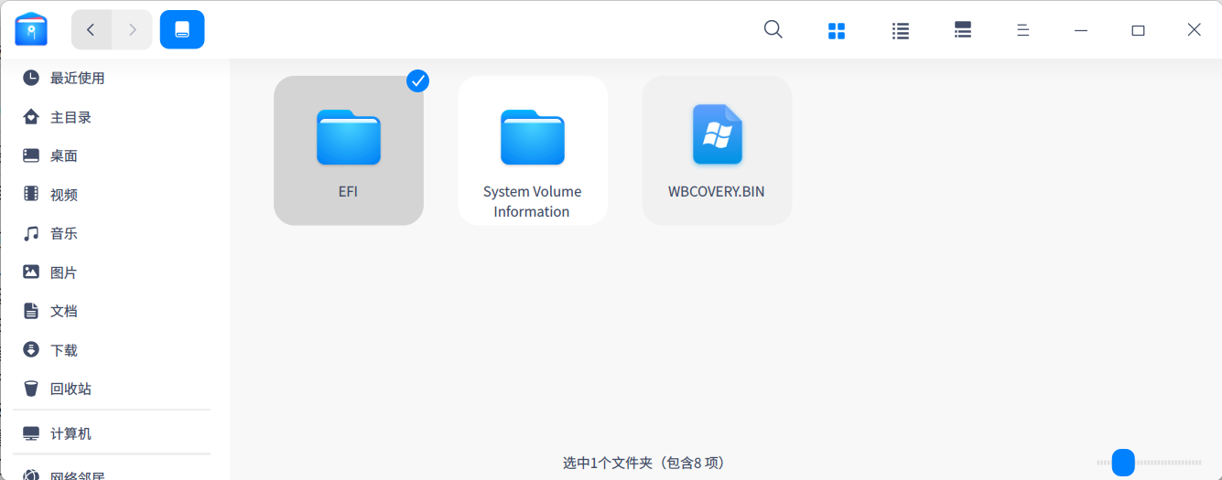Switch to tree column view
This screenshot has width=1222, height=480.
[x=963, y=30]
